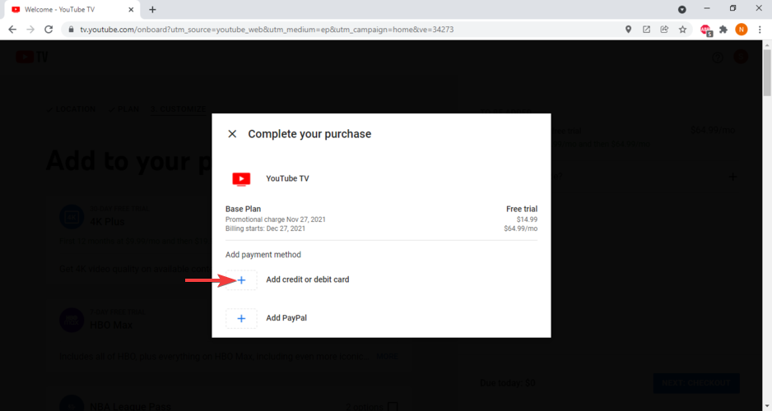Share this page via address bar icon
Screen dimensions: 772x411
tap(664, 30)
